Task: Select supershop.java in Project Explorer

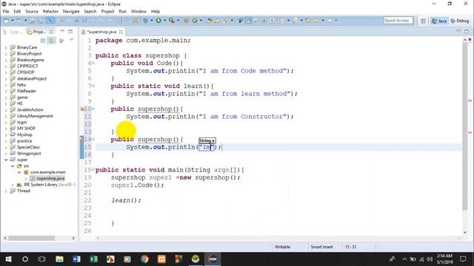Action: [x=47, y=179]
